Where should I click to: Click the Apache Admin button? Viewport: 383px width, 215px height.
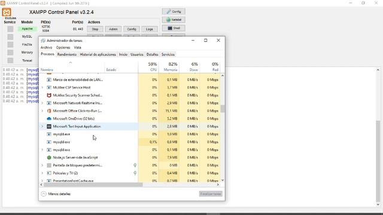coord(113,29)
